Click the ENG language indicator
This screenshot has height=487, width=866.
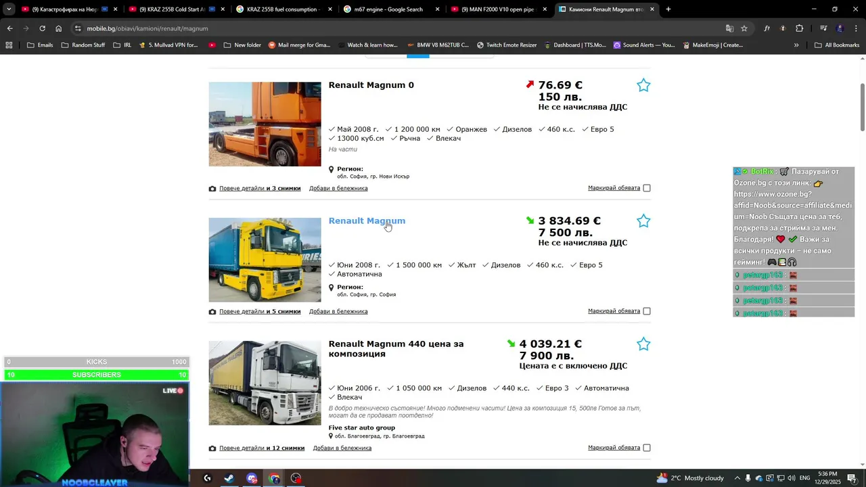(805, 478)
